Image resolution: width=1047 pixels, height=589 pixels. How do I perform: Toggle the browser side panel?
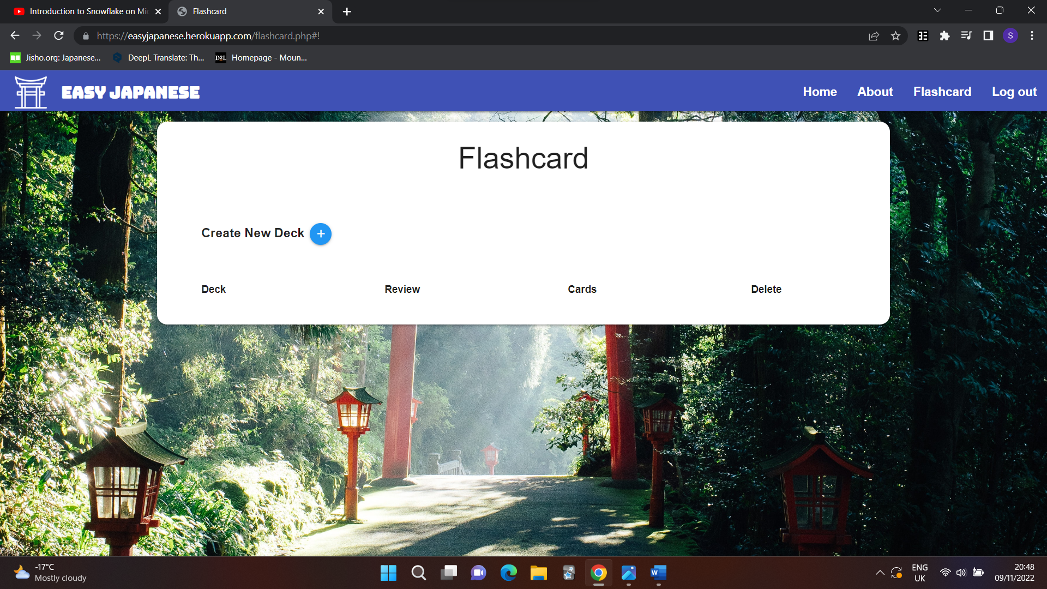click(988, 36)
